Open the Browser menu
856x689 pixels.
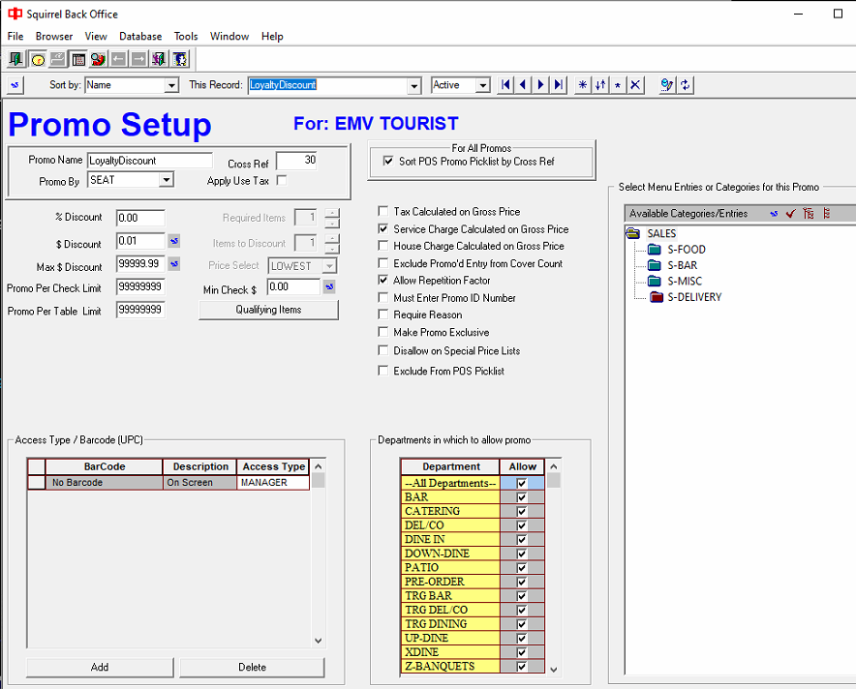tap(54, 36)
